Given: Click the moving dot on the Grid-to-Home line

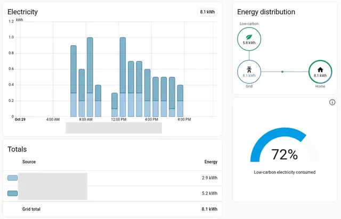Looking at the screenshot, I should click(282, 72).
